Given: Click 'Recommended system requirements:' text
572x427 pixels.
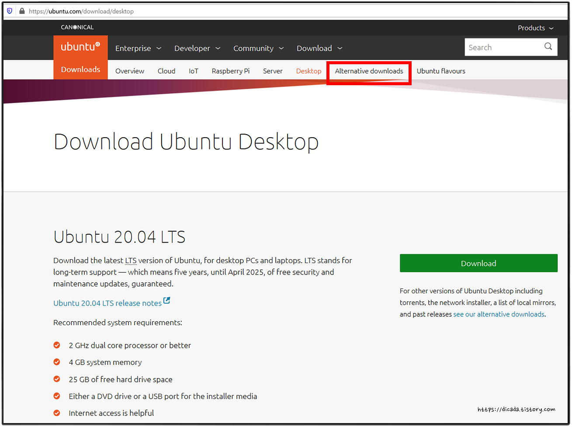Looking at the screenshot, I should (x=118, y=323).
